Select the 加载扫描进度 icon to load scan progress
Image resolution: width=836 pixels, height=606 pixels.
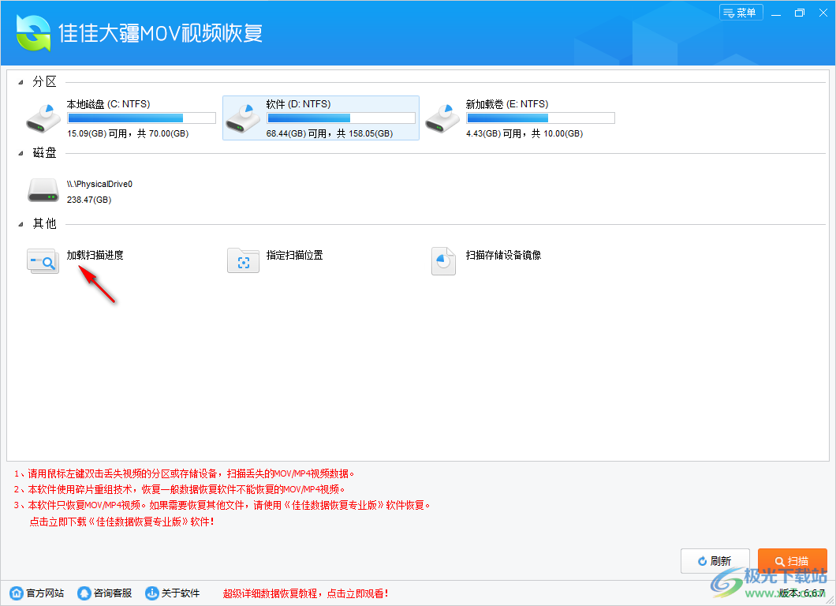point(43,260)
